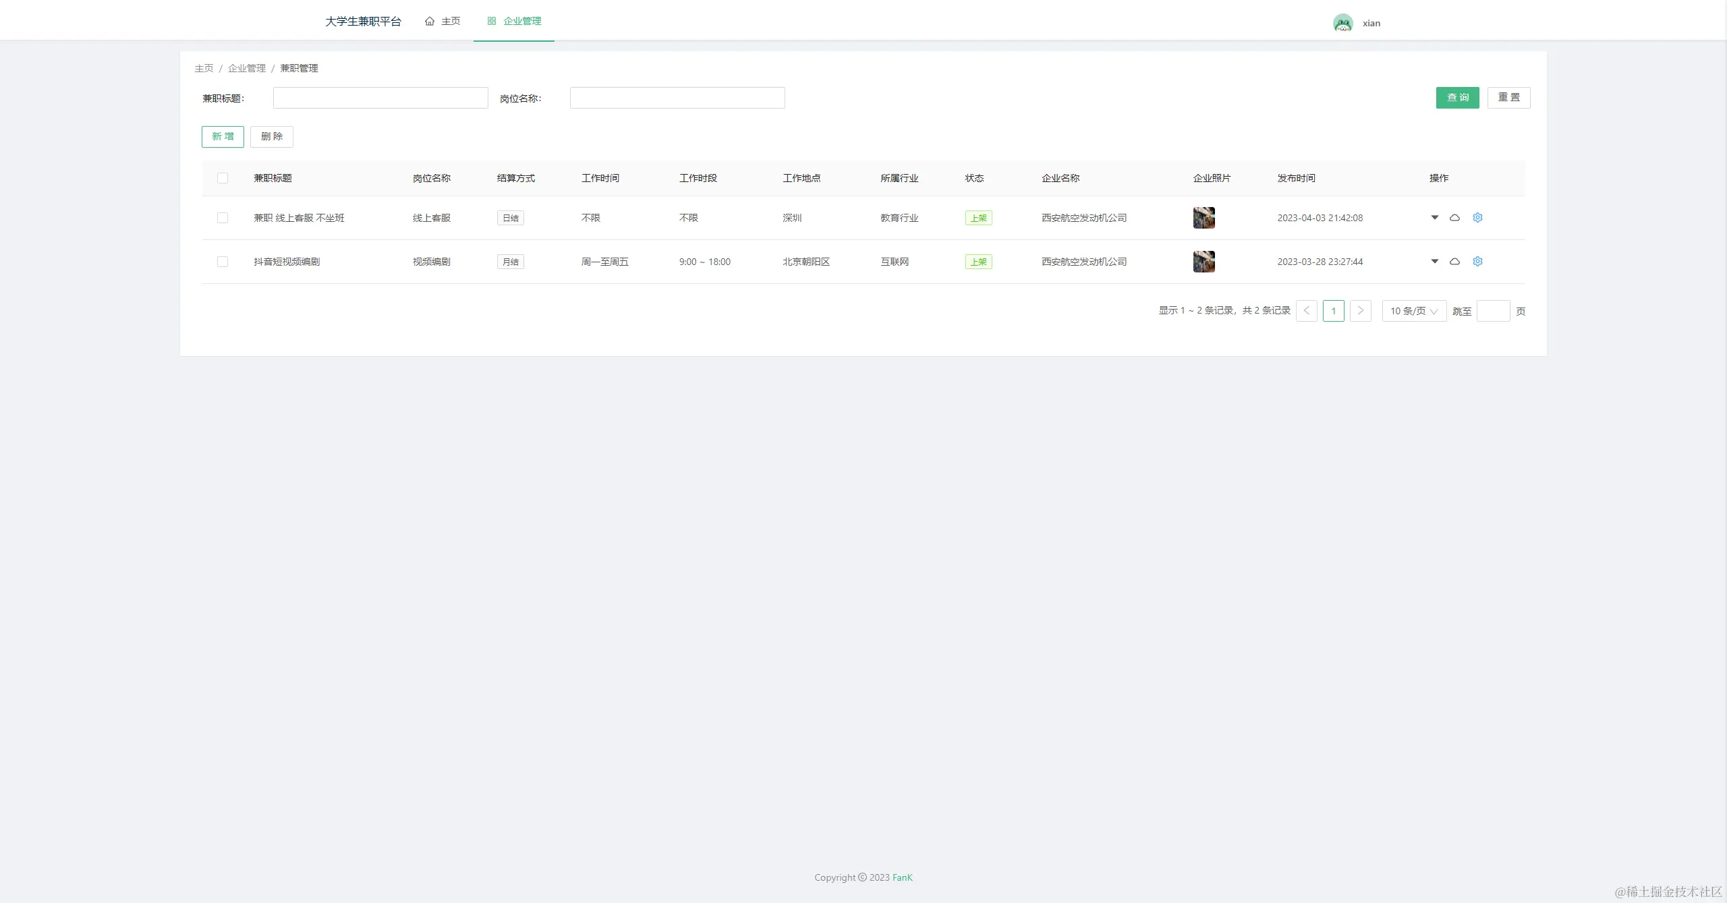Image resolution: width=1727 pixels, height=903 pixels.
Task: Click the 新增 button
Action: click(x=223, y=137)
